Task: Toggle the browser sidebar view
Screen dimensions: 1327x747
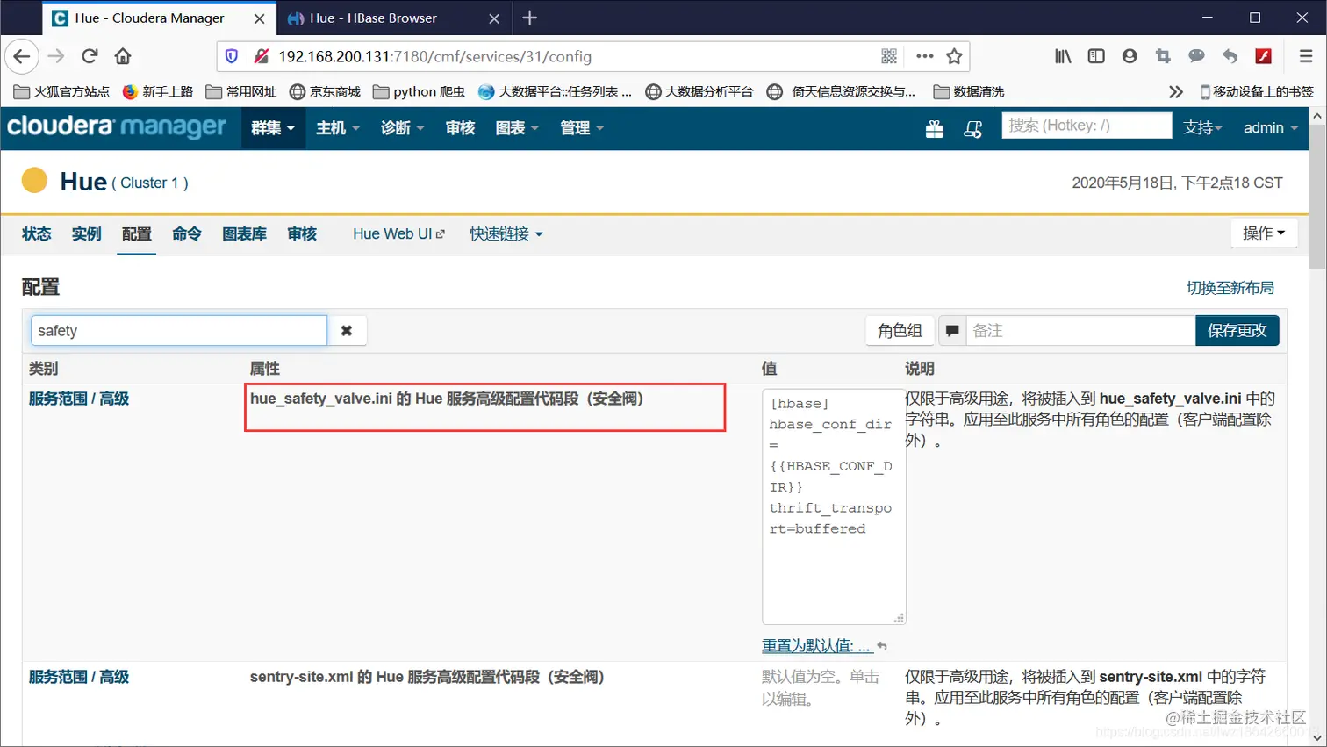Action: click(1096, 56)
